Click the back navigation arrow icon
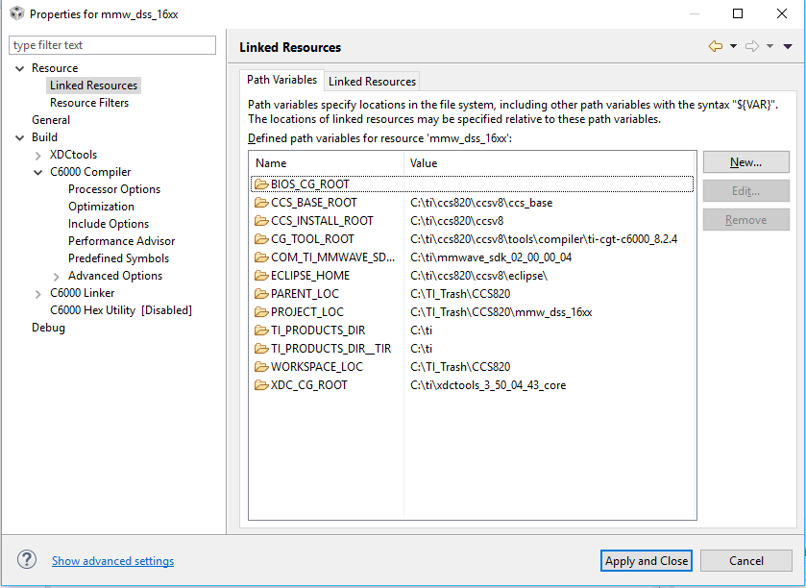Screen dimensions: 806x588 coord(714,46)
